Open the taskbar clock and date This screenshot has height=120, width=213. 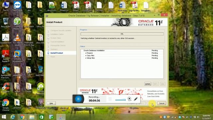[x=206, y=117]
